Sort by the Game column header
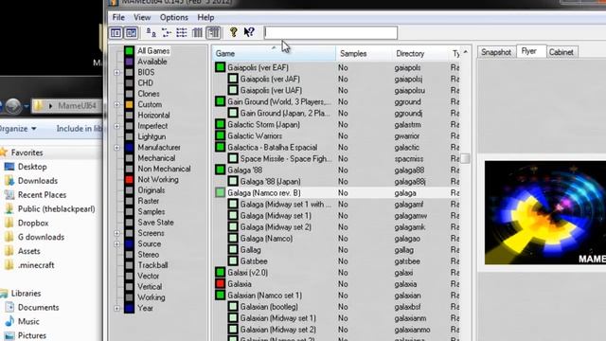The image size is (606, 341). tap(274, 53)
